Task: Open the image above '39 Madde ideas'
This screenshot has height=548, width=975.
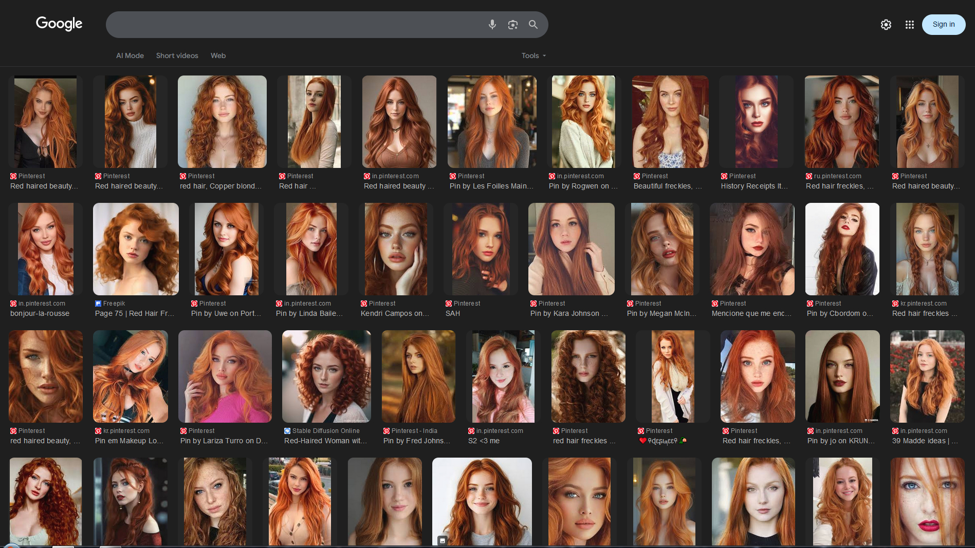Action: [927, 376]
